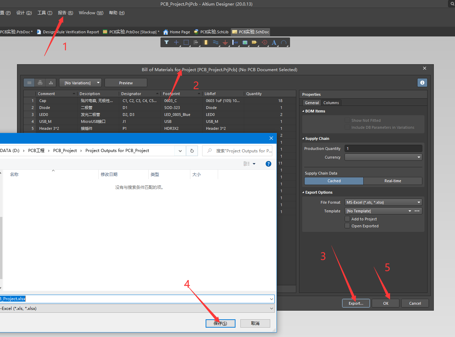Click the Export... button
The height and width of the screenshot is (337, 455).
point(356,303)
